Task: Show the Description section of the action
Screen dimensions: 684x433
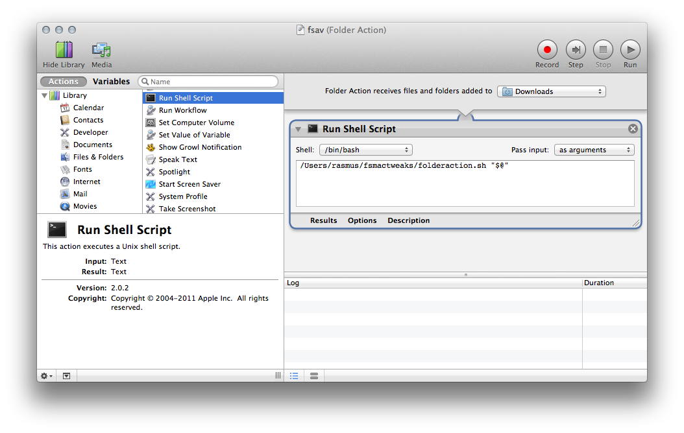Action: (409, 220)
